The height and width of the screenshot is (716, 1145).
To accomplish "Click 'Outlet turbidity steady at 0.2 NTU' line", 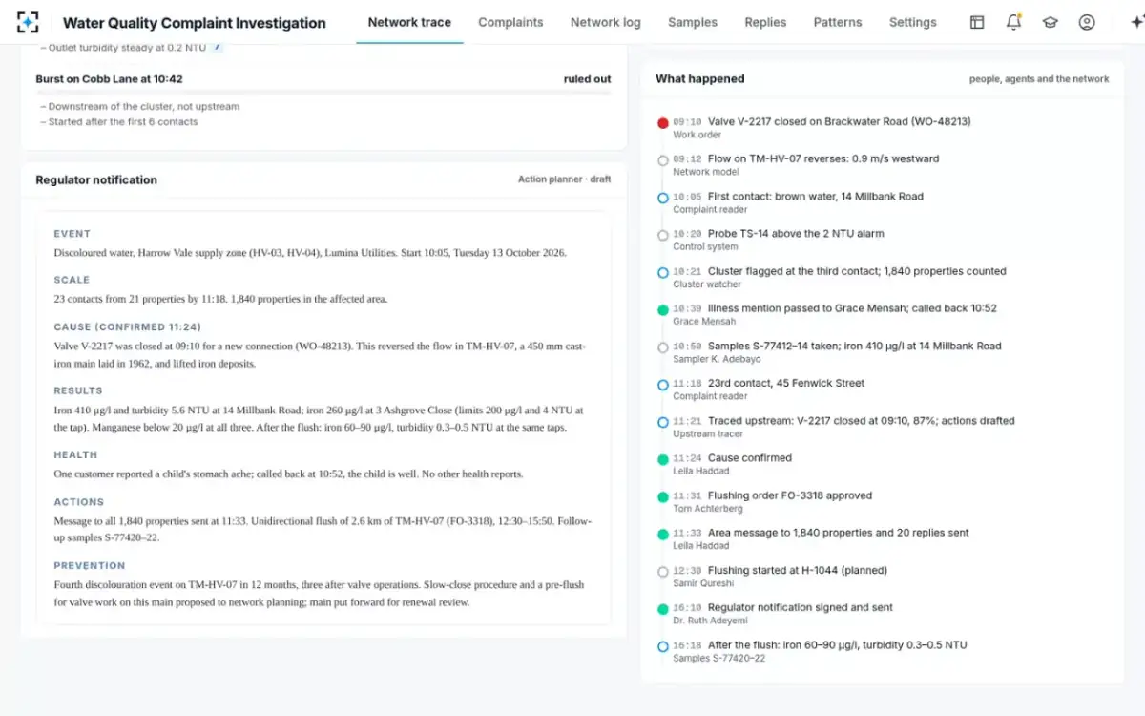I will [x=124, y=47].
